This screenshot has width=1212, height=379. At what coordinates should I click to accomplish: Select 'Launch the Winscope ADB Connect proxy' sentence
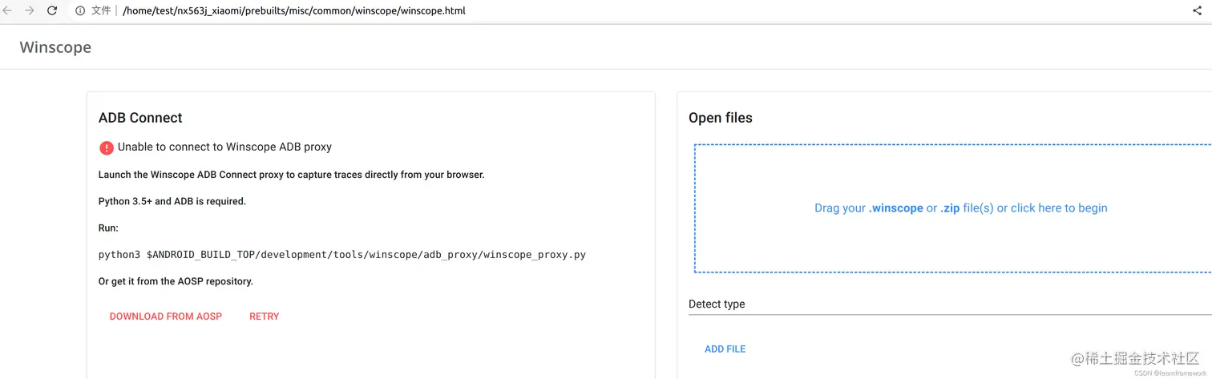(x=291, y=175)
